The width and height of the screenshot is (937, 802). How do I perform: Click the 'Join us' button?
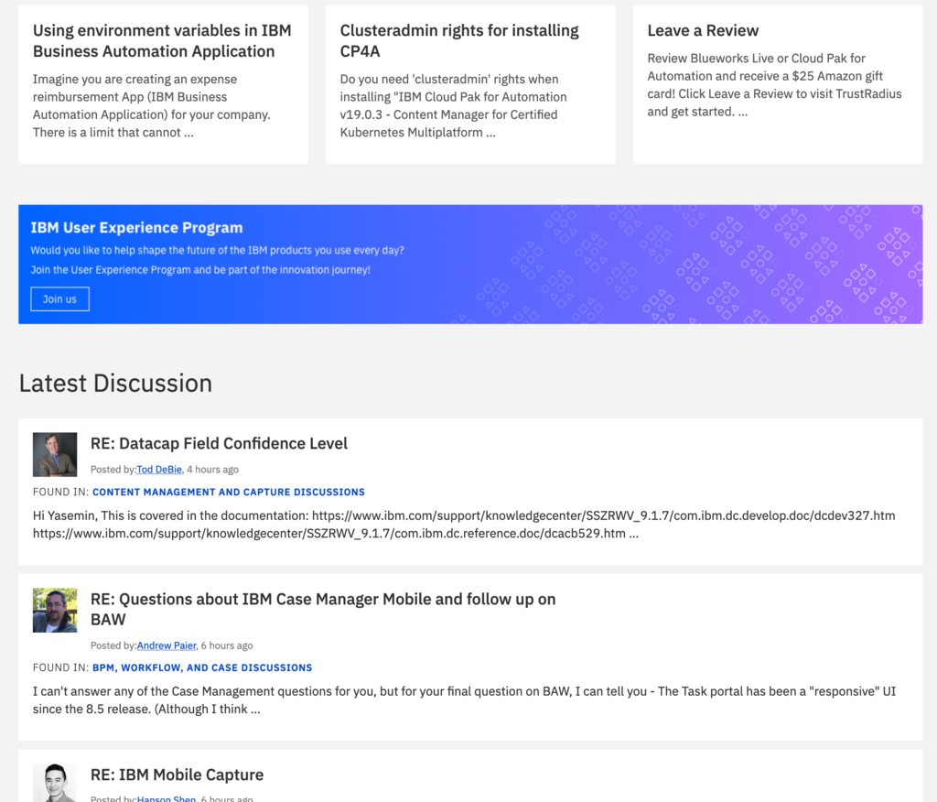point(59,299)
